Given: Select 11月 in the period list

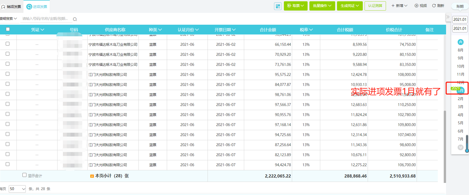Looking at the screenshot, I should click(460, 74).
